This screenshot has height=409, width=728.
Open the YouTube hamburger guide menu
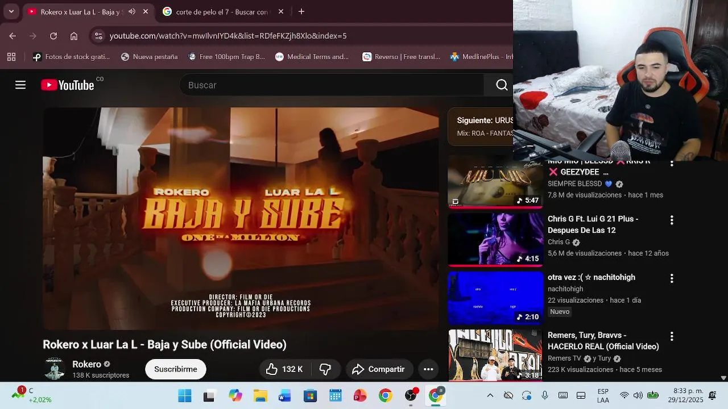tap(20, 85)
